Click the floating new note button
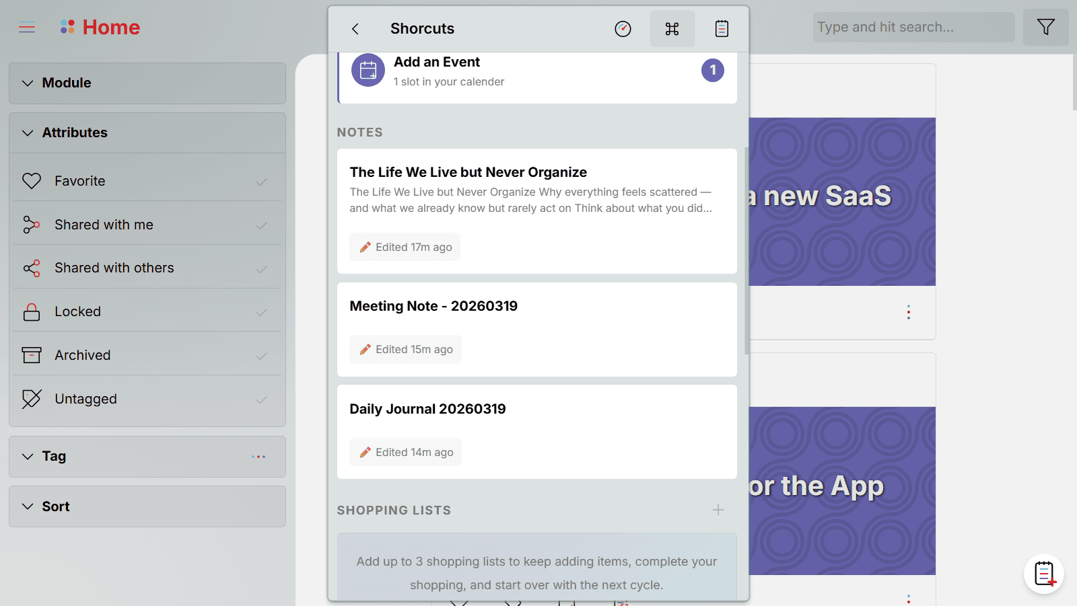 pyautogui.click(x=1043, y=574)
